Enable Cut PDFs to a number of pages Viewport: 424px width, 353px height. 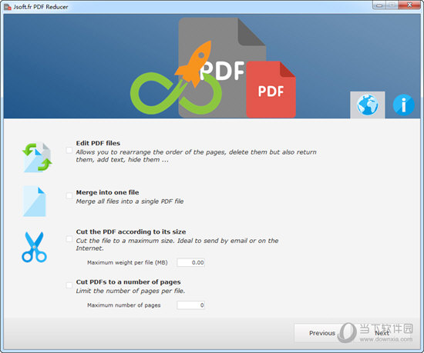click(69, 285)
